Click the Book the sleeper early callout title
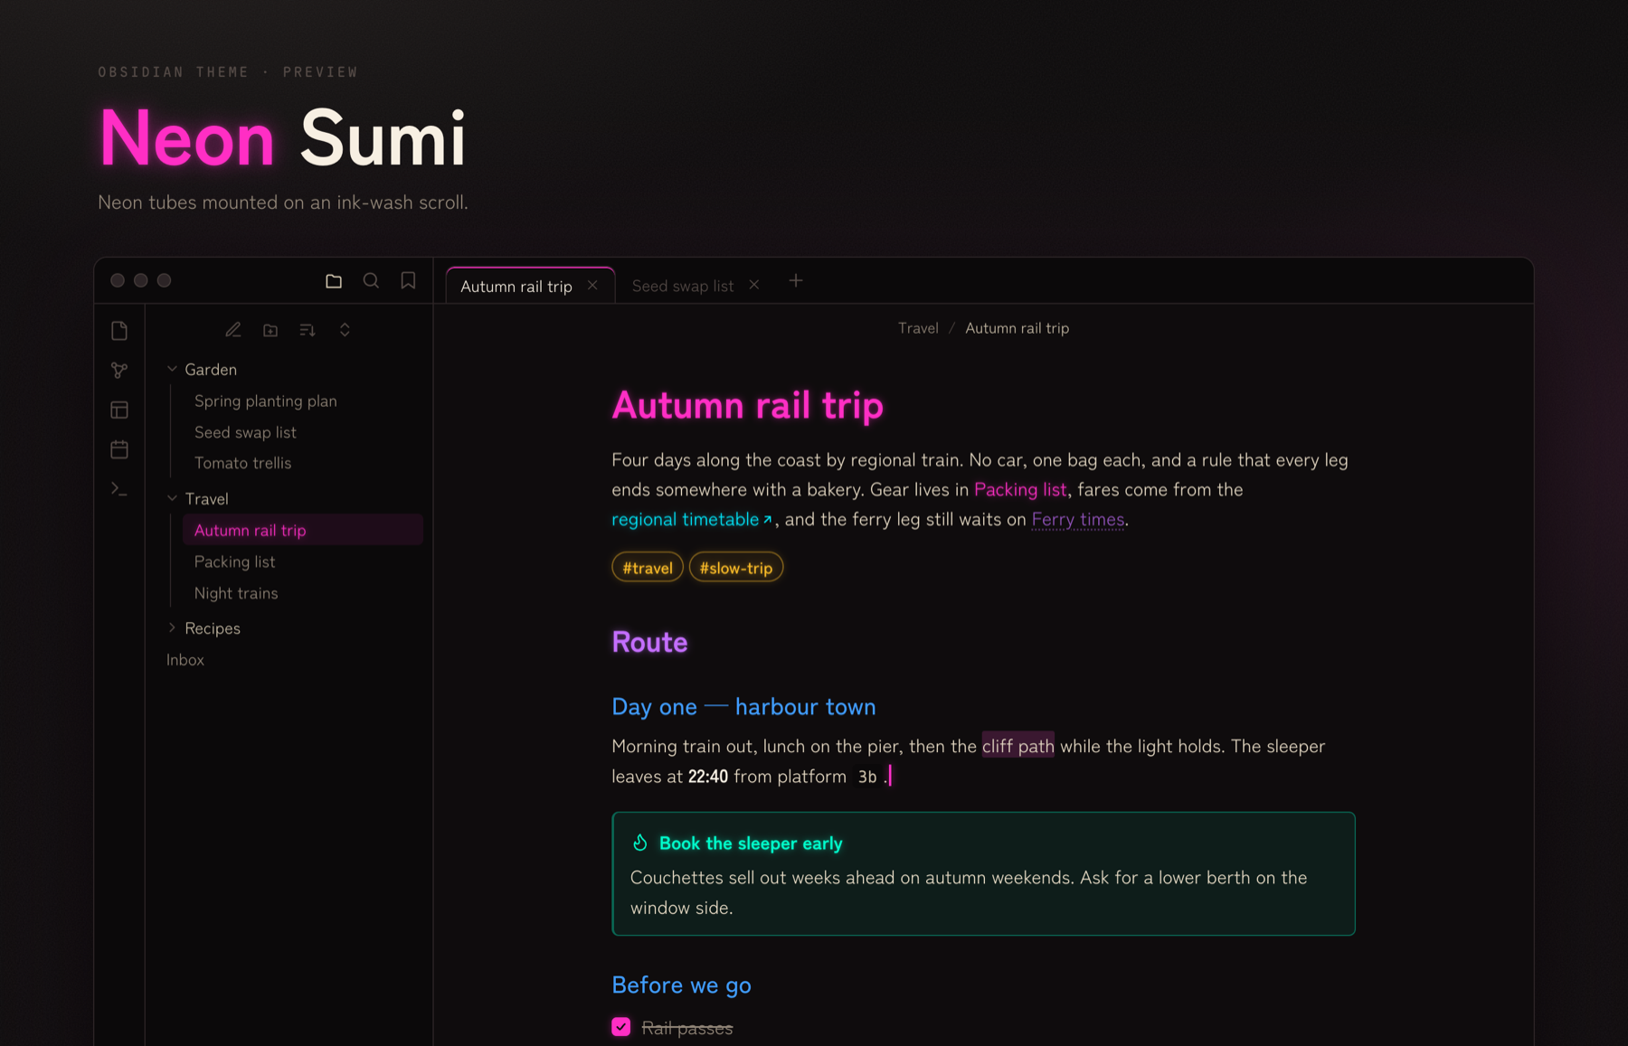This screenshot has width=1628, height=1046. click(x=751, y=843)
